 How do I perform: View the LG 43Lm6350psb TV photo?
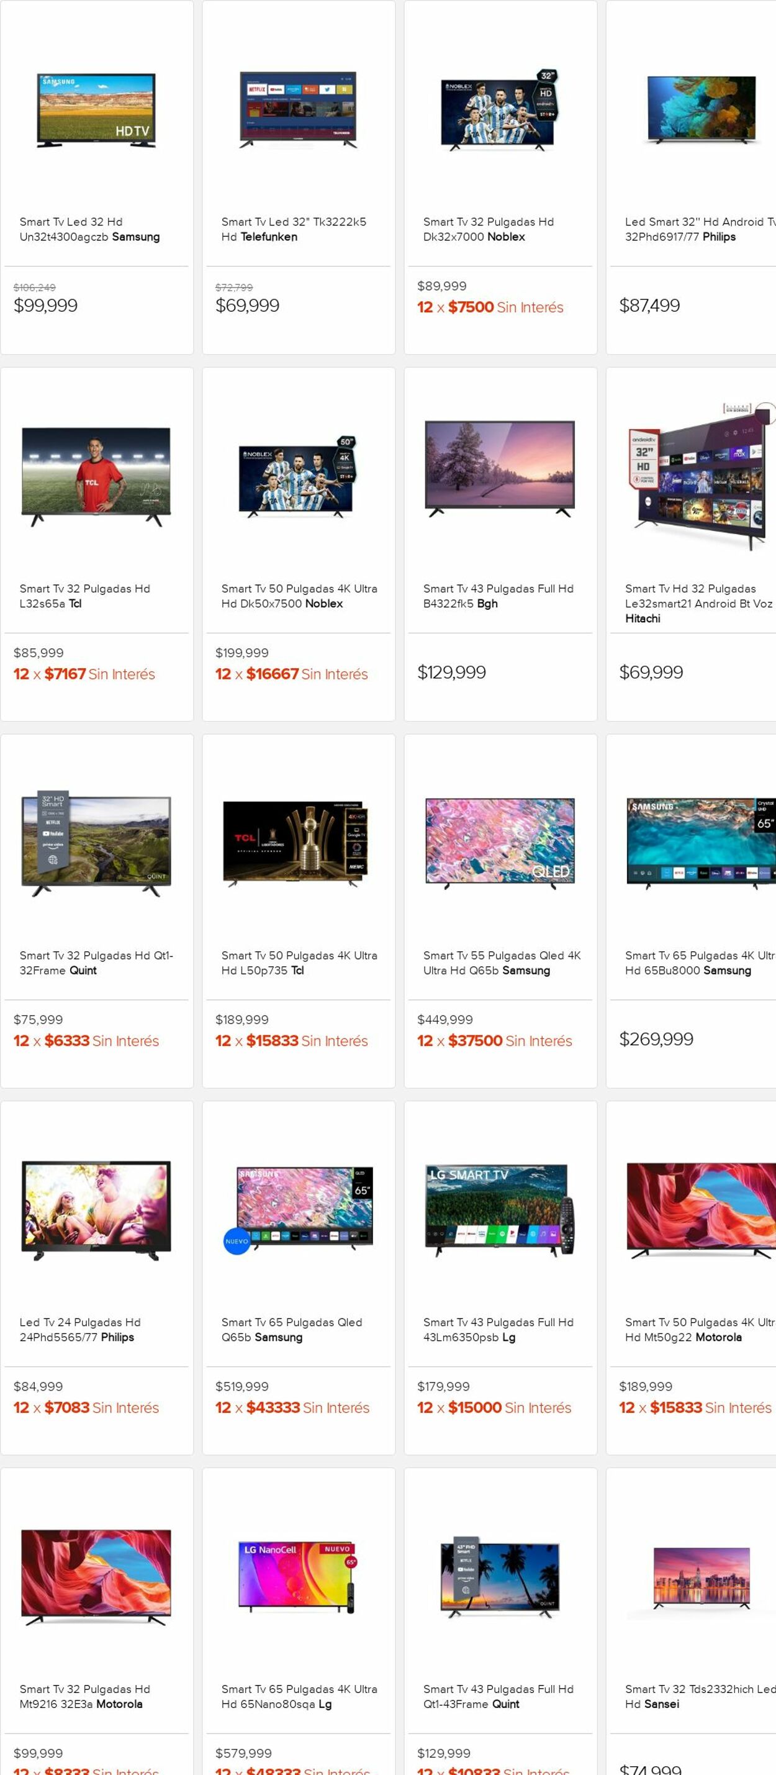[x=500, y=1210]
